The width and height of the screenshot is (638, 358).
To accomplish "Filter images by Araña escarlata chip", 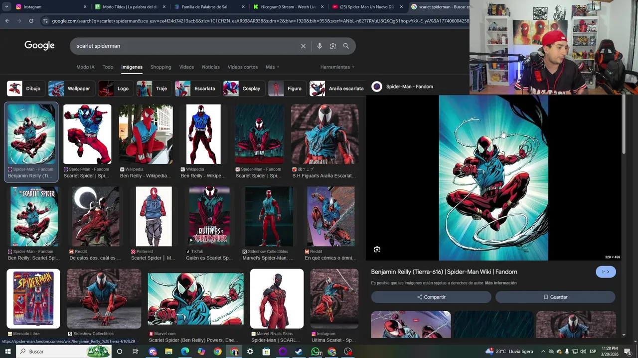I will pyautogui.click(x=337, y=89).
